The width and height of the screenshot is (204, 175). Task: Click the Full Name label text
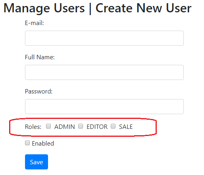[x=40, y=57]
